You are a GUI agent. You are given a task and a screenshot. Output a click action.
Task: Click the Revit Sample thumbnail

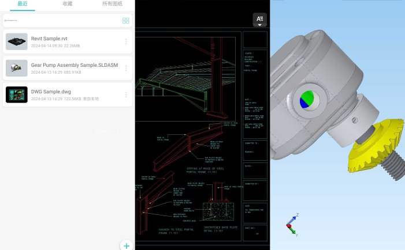click(17, 41)
